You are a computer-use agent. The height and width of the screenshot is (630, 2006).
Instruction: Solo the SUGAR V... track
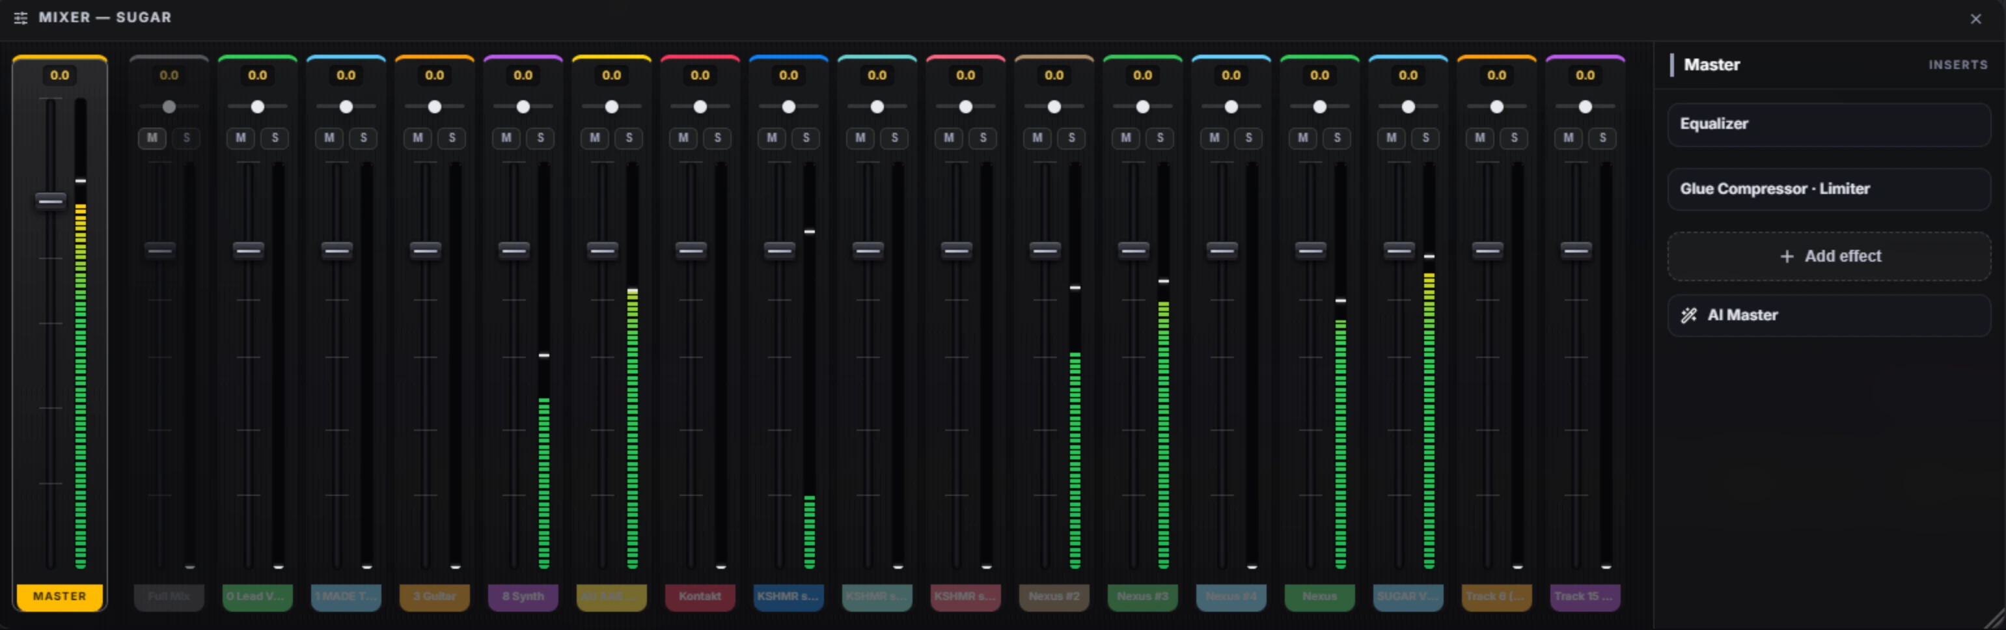coord(1426,138)
